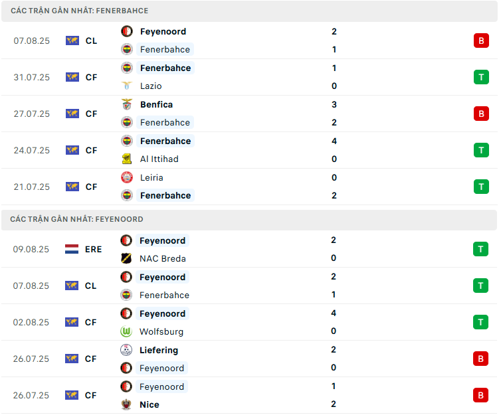This screenshot has width=499, height=415.
Task: Click the Al Ittihad club logo
Action: pos(127,159)
